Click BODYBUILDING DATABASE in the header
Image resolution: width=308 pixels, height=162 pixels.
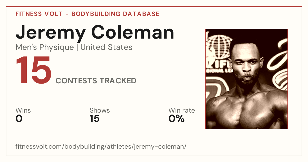(x=115, y=14)
